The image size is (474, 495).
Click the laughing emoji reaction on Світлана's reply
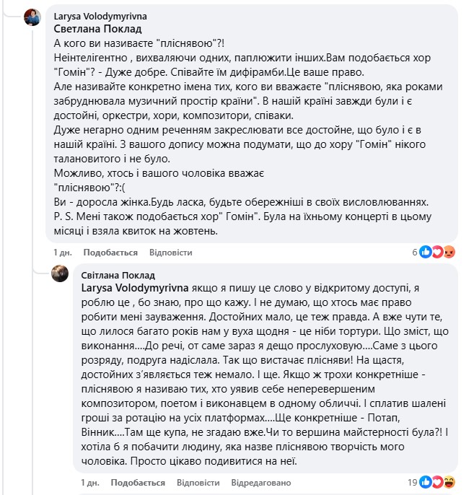click(x=449, y=481)
